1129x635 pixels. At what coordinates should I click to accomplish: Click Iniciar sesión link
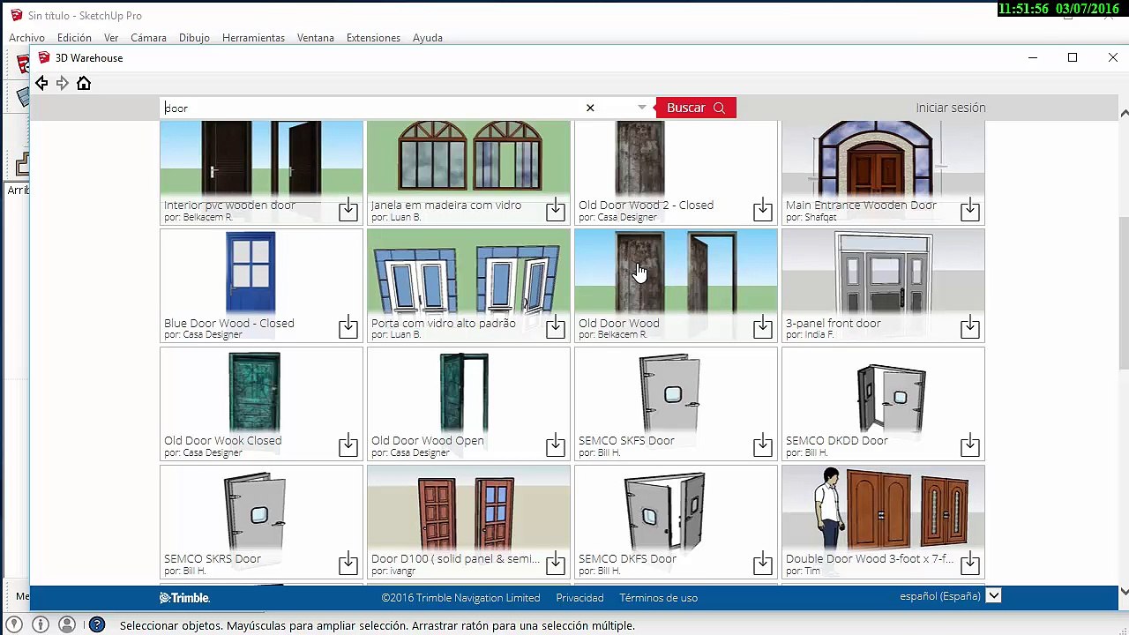950,108
